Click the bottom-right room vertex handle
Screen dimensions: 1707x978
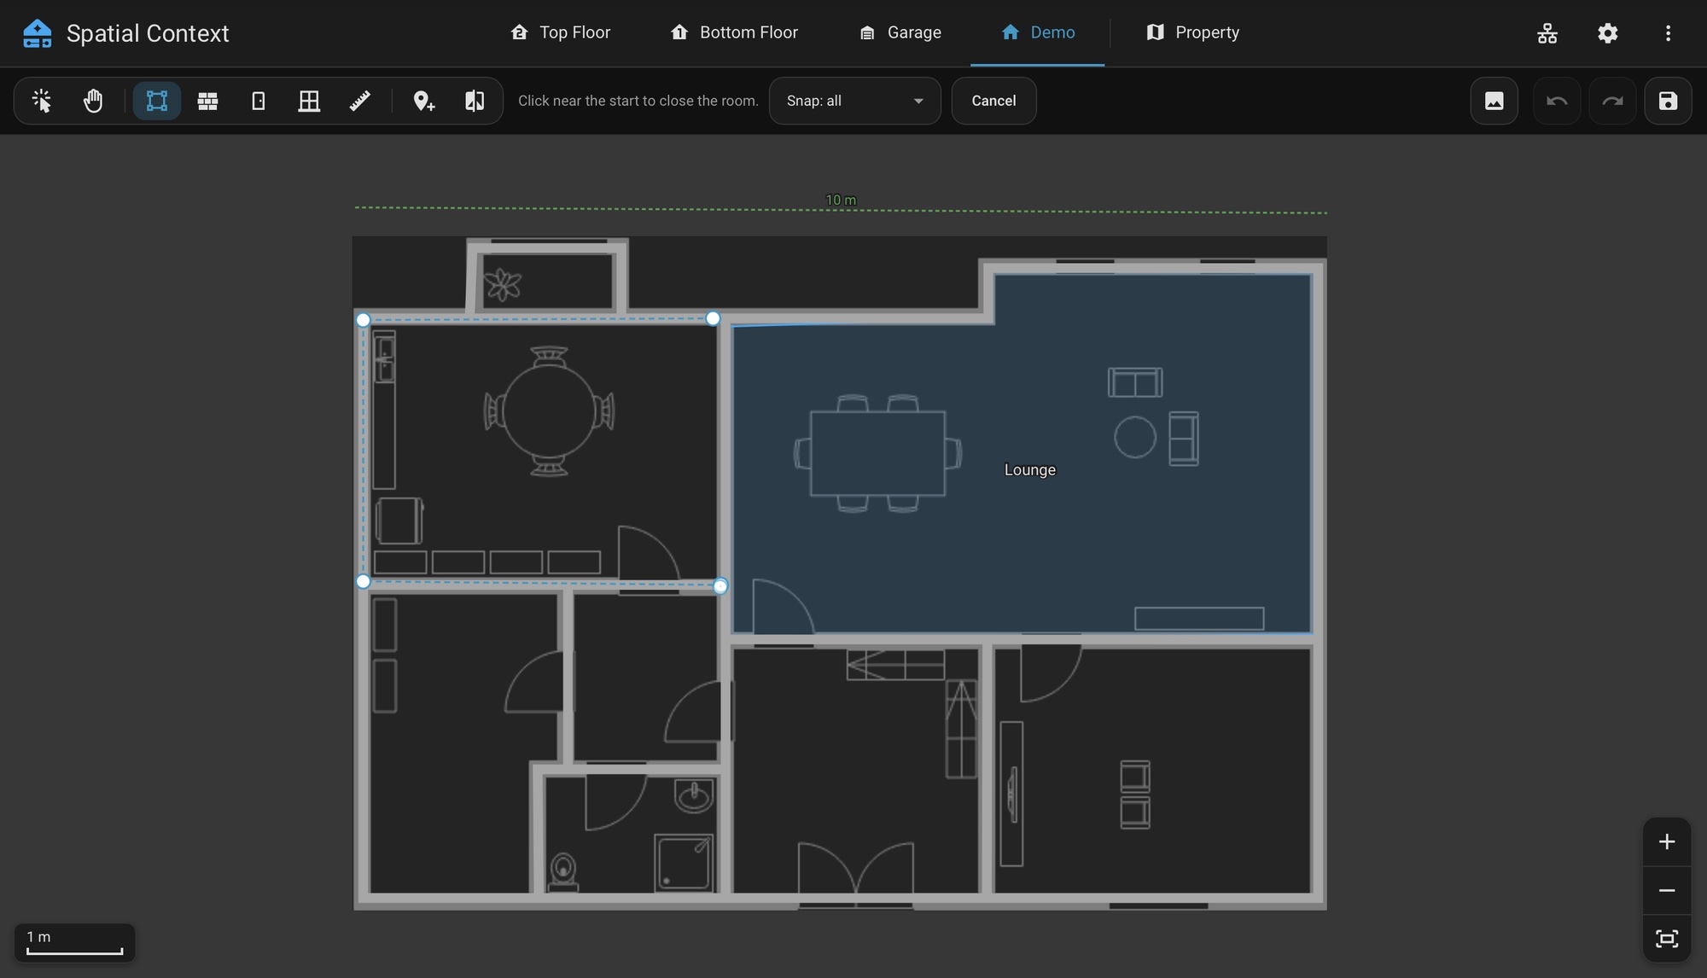[x=720, y=586]
